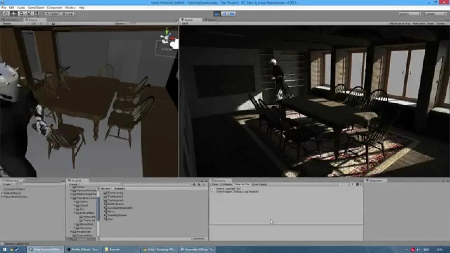Click the Pause button
Viewport: 450px width, 253px height.
pos(224,14)
